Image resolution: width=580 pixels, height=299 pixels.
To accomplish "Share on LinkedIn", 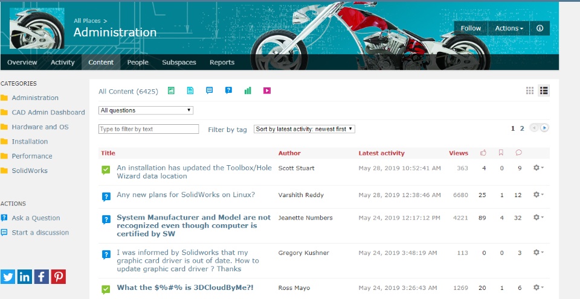I will [x=25, y=277].
